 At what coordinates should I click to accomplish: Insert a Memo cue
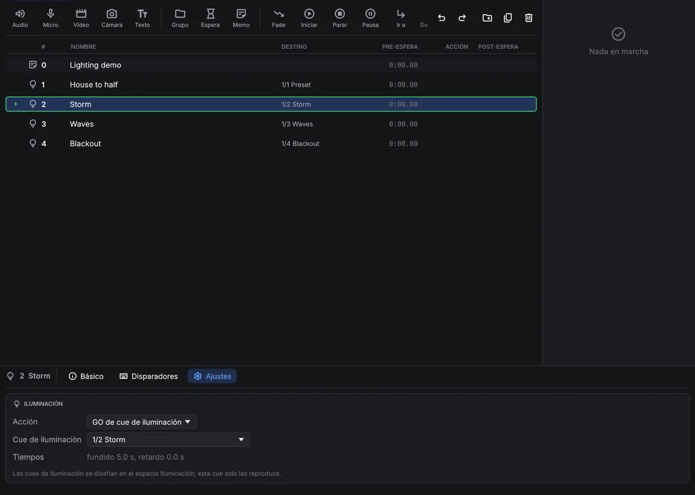241,18
